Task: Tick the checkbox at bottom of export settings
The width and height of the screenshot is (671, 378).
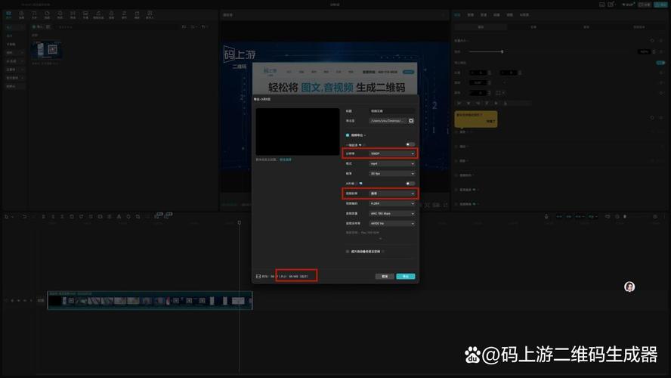Action: 348,252
